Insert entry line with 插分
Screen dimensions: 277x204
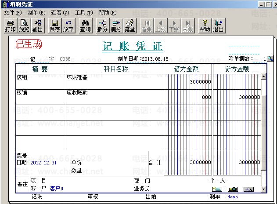pyautogui.click(x=102, y=25)
